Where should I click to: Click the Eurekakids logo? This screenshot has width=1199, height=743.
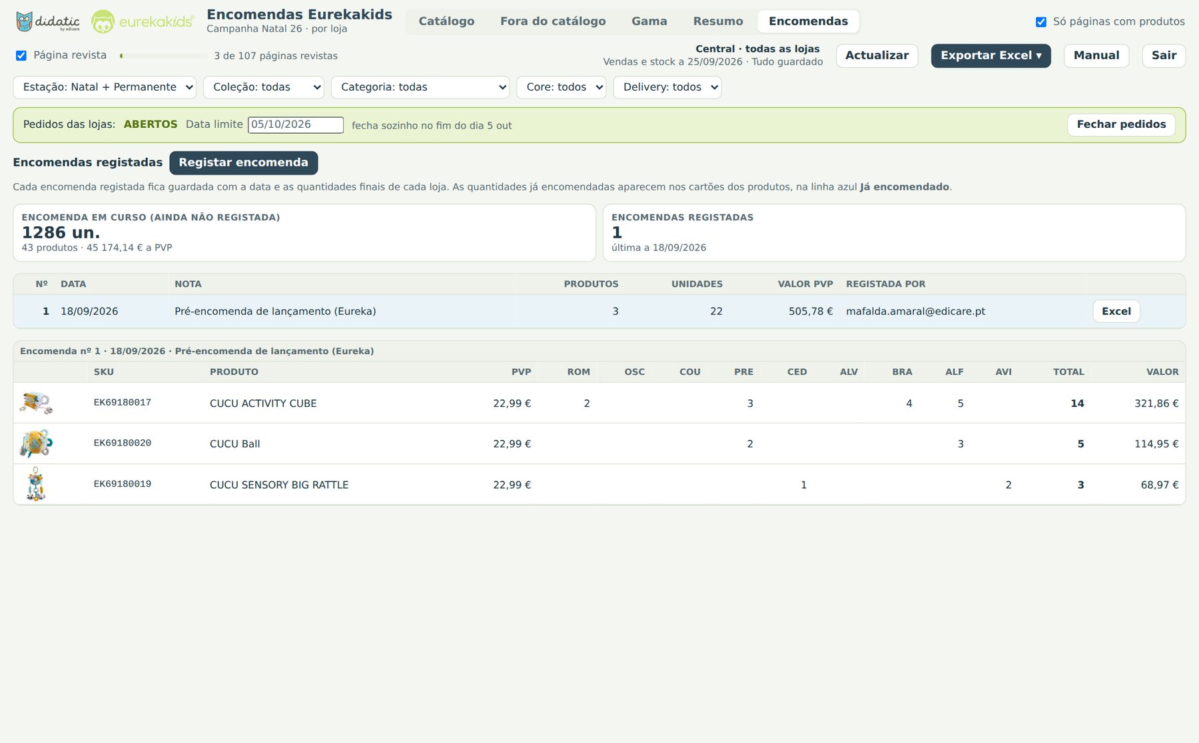[x=143, y=21]
